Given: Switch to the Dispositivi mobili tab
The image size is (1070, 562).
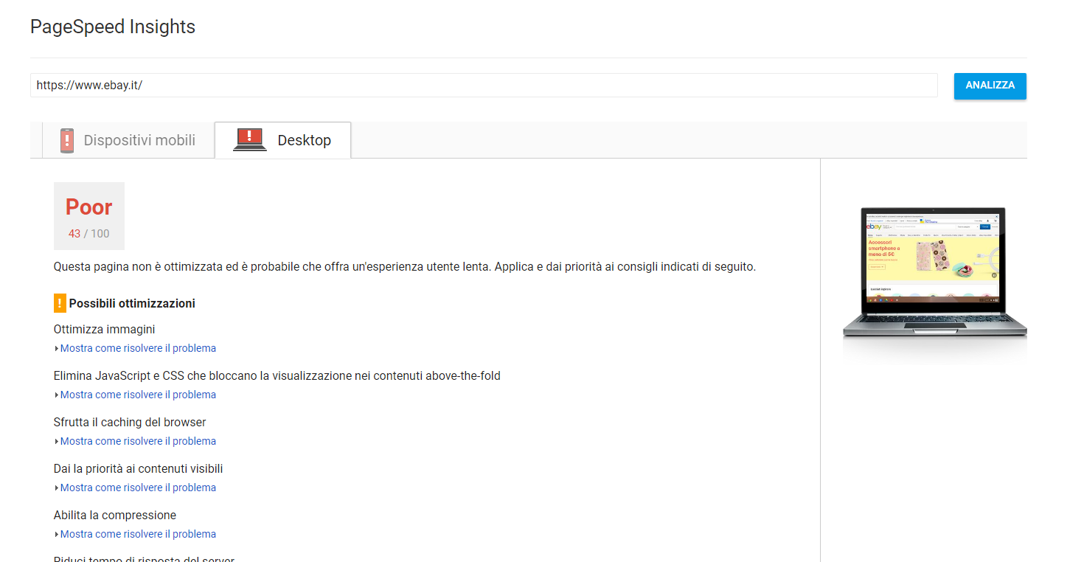Looking at the screenshot, I should point(128,140).
